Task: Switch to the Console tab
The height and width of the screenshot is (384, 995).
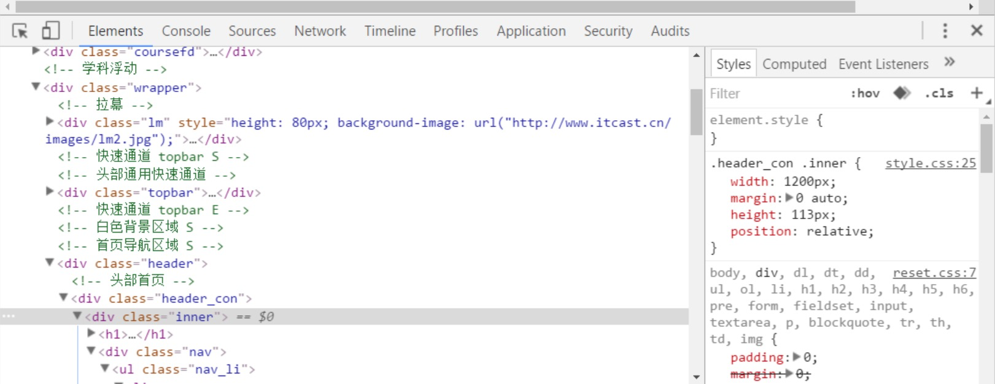Action: pyautogui.click(x=186, y=31)
